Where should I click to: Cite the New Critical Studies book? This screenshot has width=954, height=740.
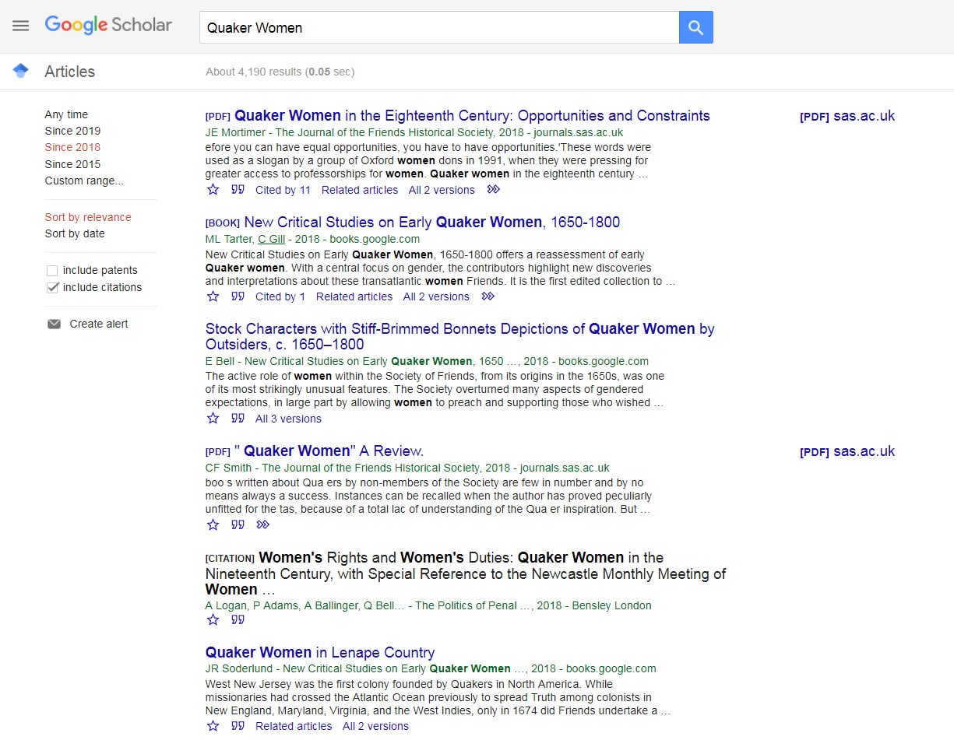tap(238, 296)
